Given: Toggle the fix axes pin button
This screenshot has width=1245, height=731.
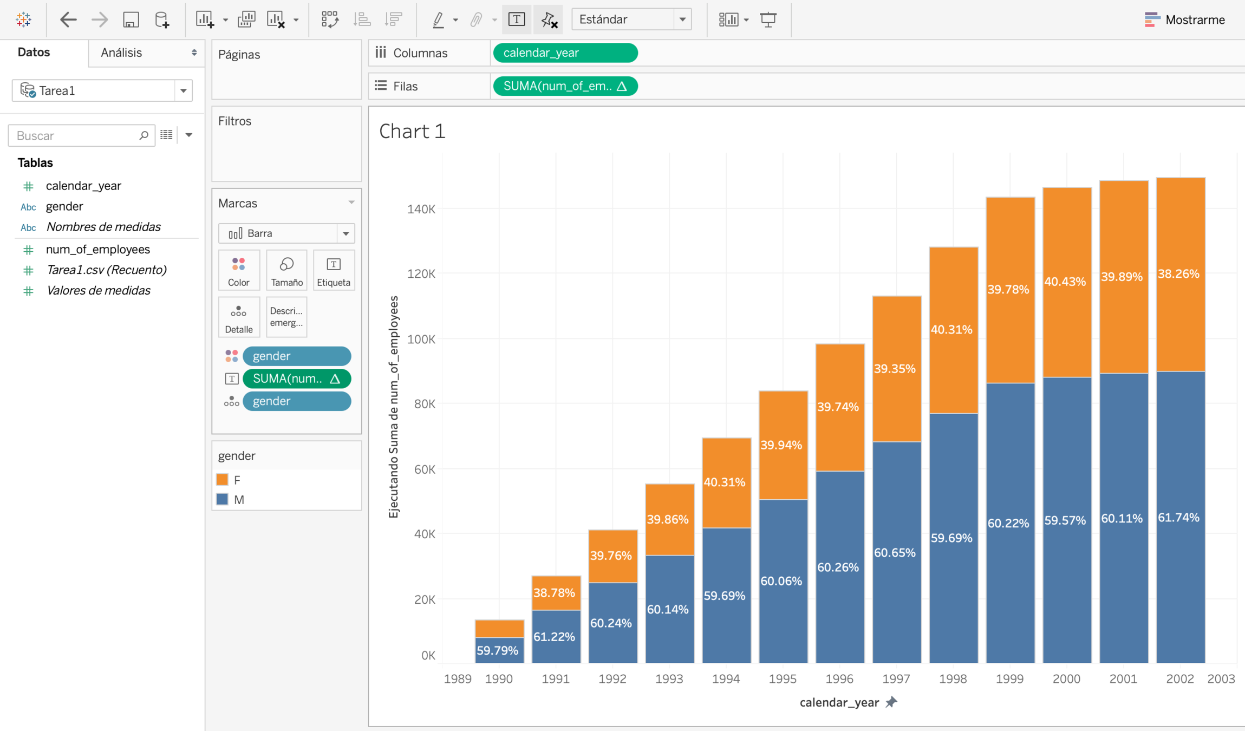Looking at the screenshot, I should (549, 19).
